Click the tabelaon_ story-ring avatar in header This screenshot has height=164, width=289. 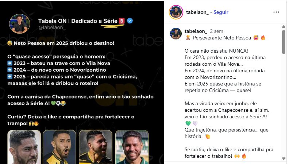176,12
